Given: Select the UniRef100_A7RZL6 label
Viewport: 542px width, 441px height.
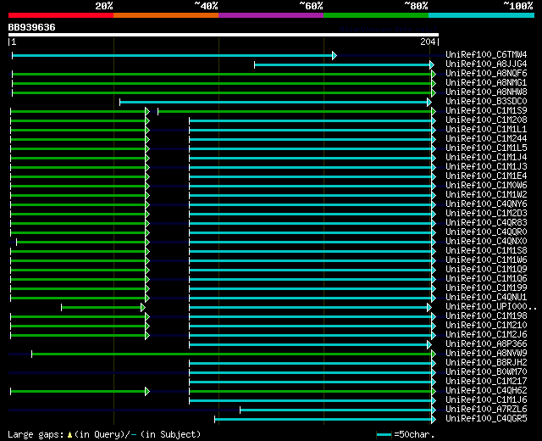Looking at the screenshot, I should [486, 410].
